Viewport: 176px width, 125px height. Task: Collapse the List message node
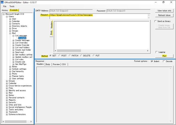13,36
